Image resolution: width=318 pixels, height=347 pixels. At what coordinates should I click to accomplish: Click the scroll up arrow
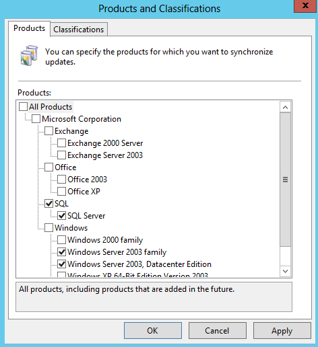(x=285, y=107)
